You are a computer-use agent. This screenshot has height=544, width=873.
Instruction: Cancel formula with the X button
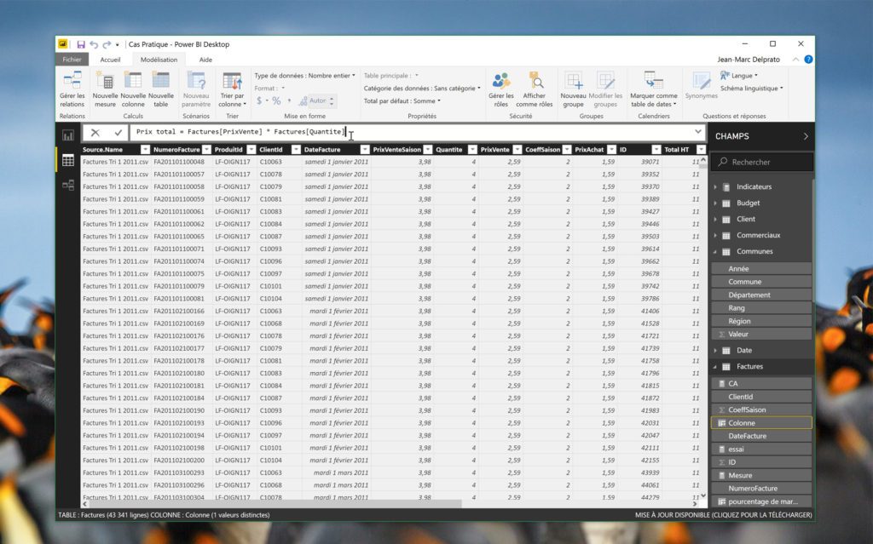tap(95, 133)
